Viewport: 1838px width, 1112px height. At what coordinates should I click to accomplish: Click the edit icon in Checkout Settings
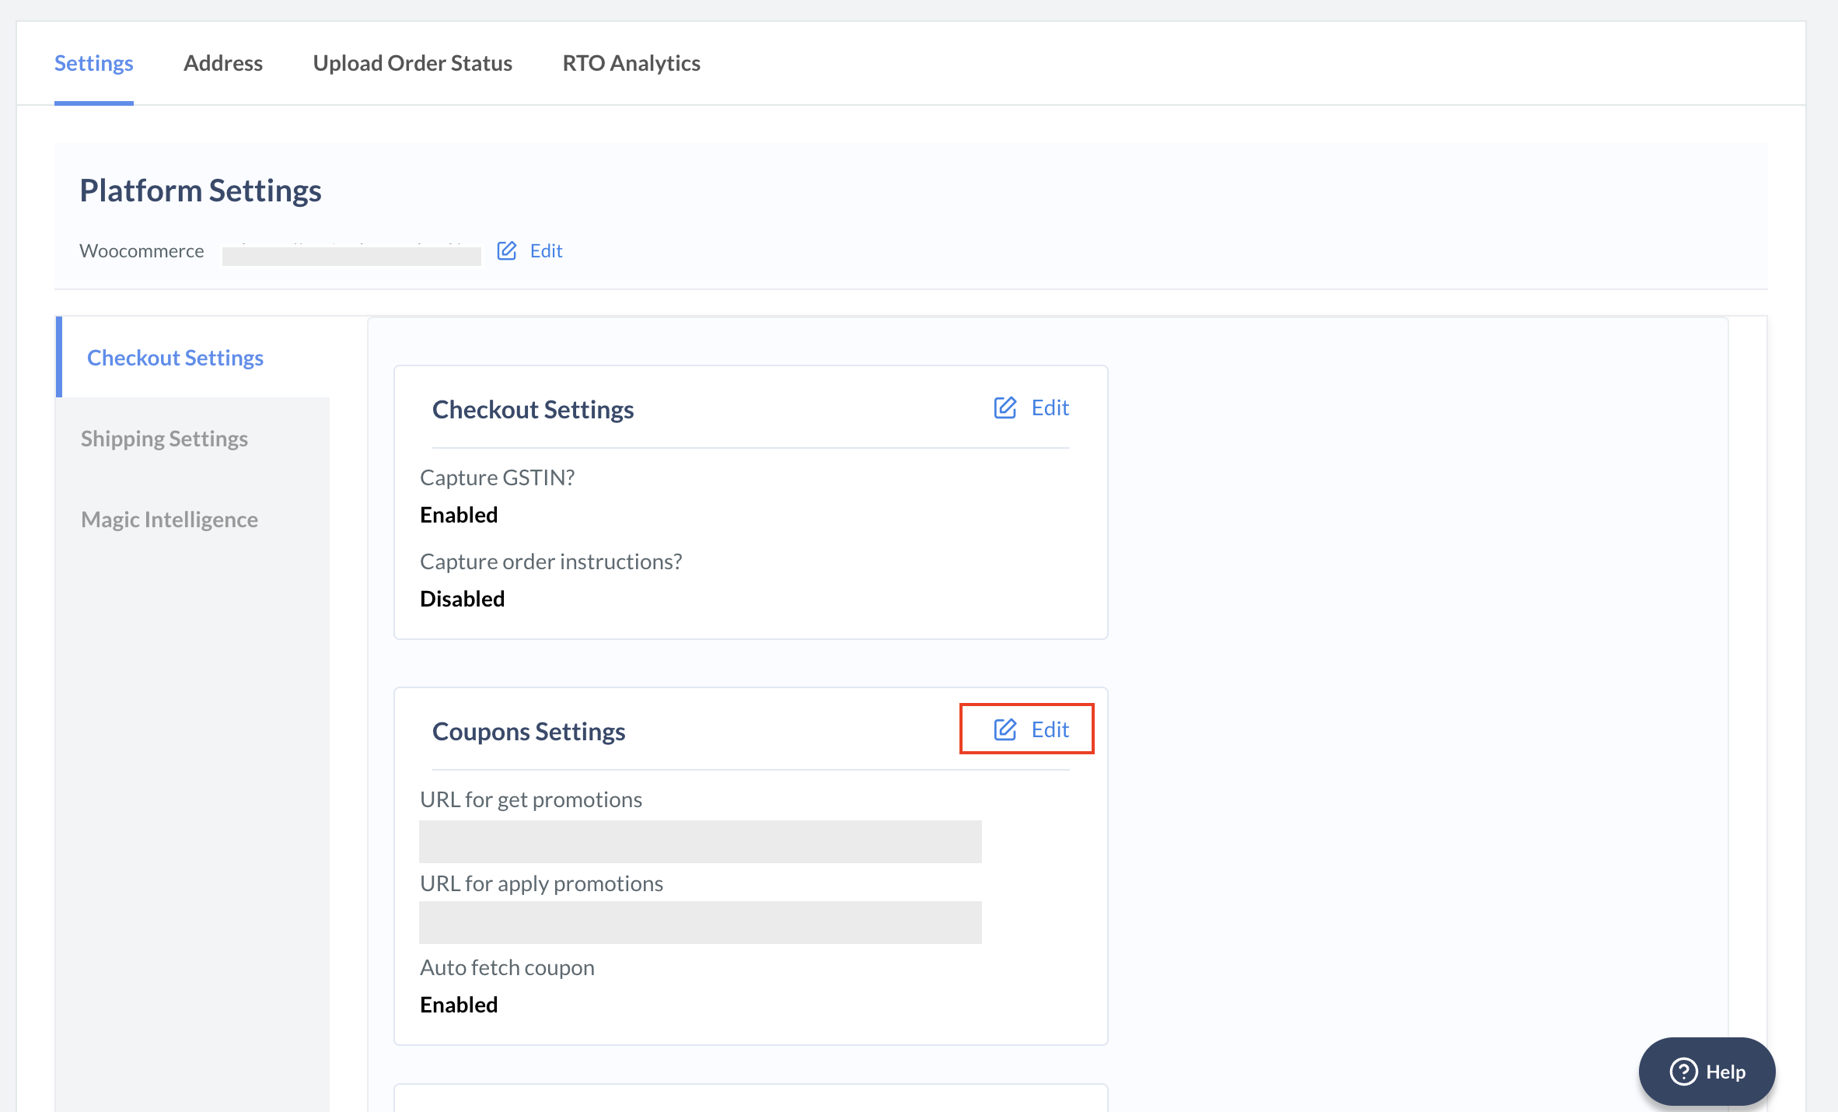coord(1005,407)
